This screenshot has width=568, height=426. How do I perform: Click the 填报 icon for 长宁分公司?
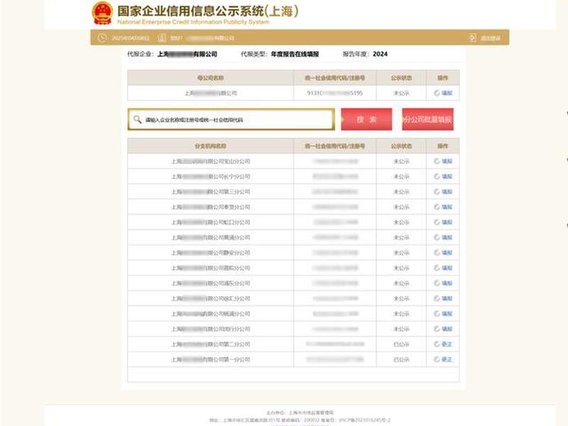[x=437, y=176]
